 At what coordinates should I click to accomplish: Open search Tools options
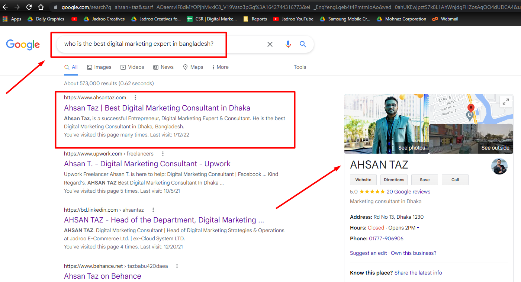[300, 67]
